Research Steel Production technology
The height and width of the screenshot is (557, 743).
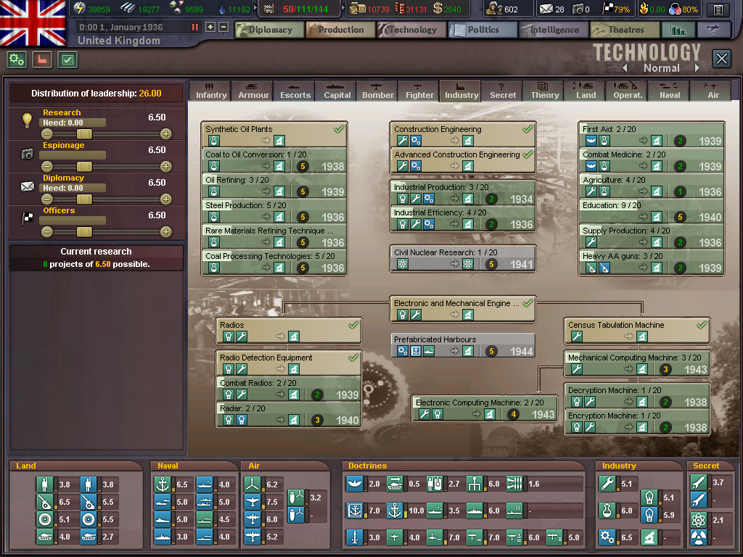click(x=274, y=211)
